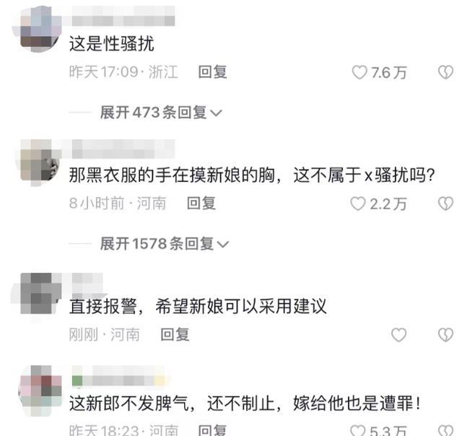Reply to the 昨天18:23 comment
Viewport: 462px width, 436px height.
[x=212, y=430]
